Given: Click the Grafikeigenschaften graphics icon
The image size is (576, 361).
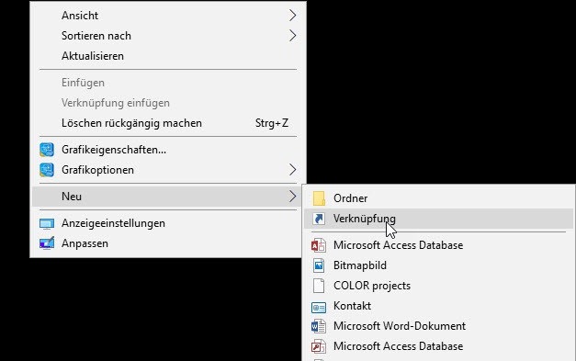Looking at the screenshot, I should (47, 150).
